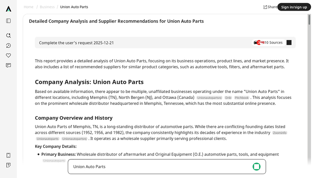The image size is (317, 178).
Task: Click the mobile app icon in sidebar
Action: click(8, 155)
